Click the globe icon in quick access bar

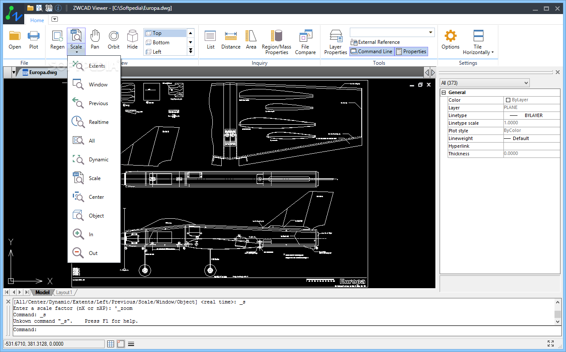[x=49, y=8]
